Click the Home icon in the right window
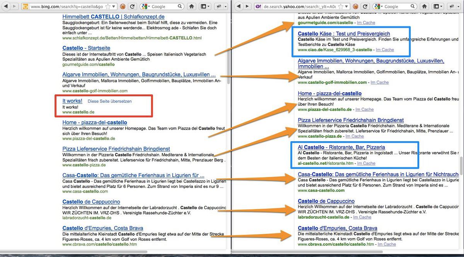The image size is (464, 257). coord(424,6)
